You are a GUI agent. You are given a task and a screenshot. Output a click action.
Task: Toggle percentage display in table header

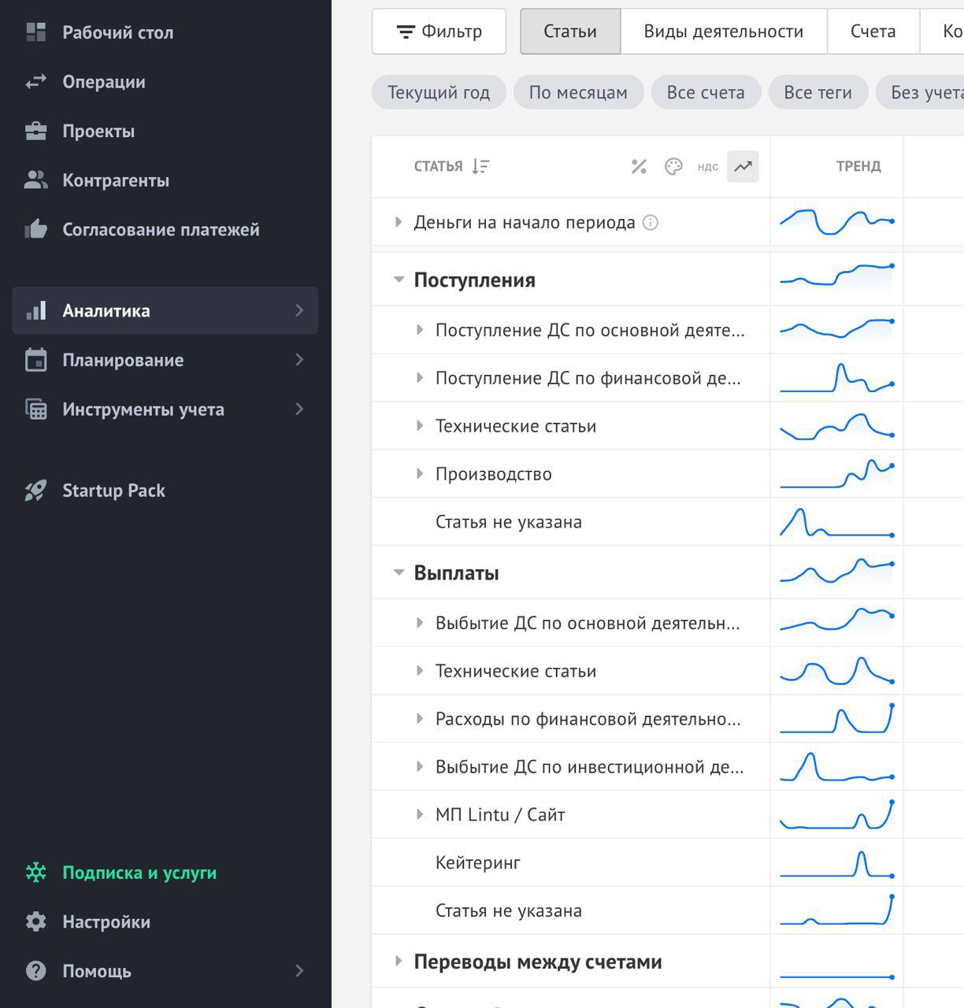tap(639, 166)
